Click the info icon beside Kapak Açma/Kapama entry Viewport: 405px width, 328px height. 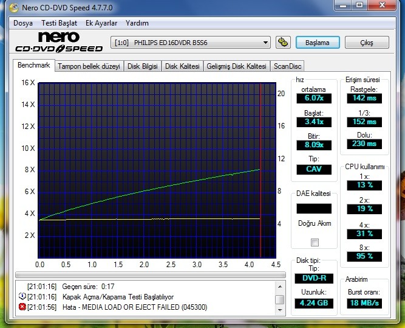click(22, 296)
